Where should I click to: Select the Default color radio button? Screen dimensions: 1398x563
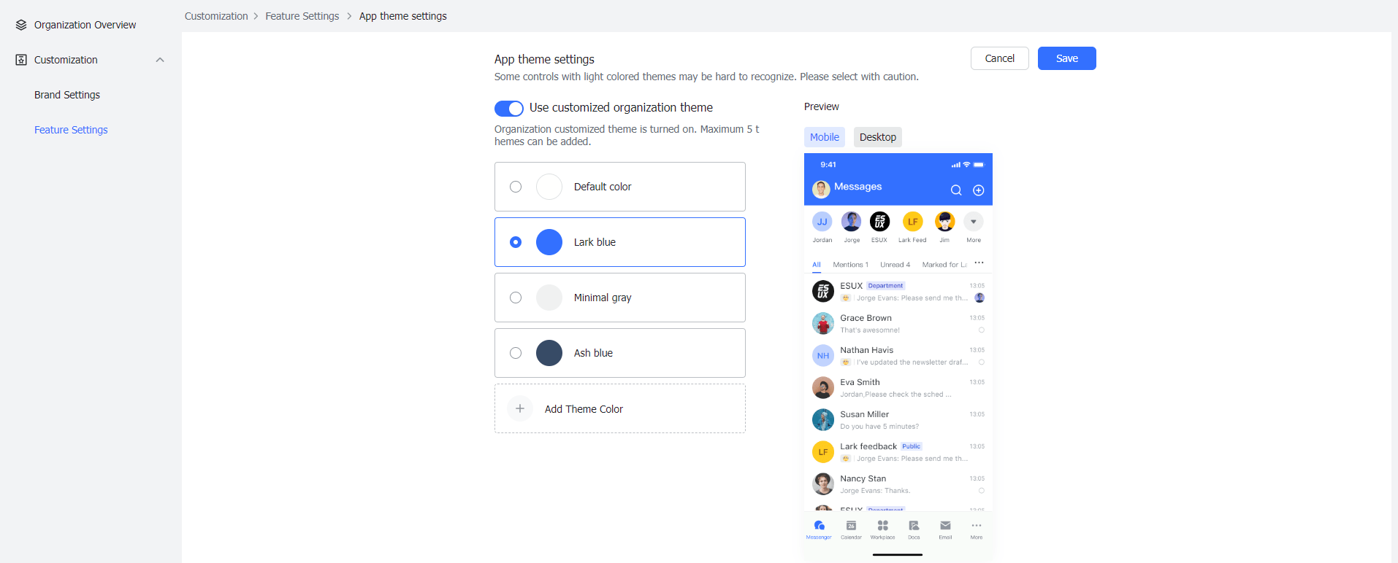point(516,187)
